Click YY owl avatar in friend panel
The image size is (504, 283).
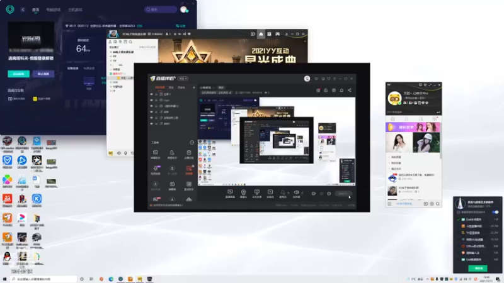point(394,98)
